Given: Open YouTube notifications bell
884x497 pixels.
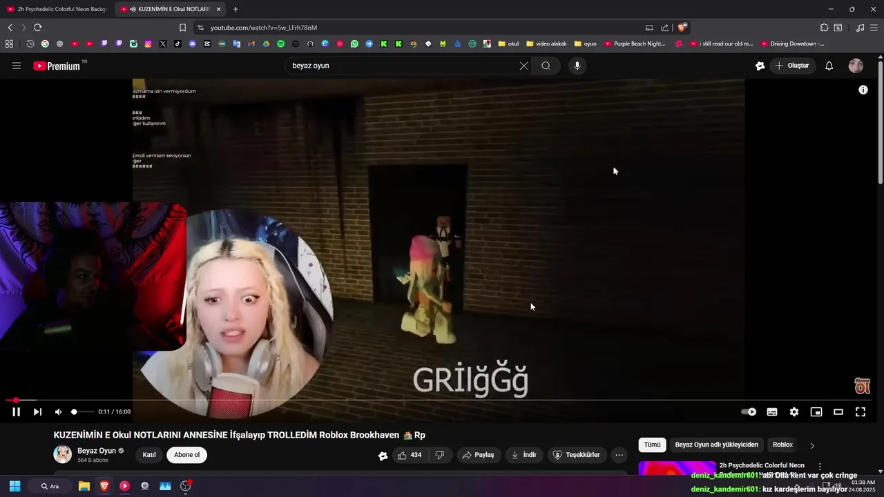Looking at the screenshot, I should pos(829,66).
